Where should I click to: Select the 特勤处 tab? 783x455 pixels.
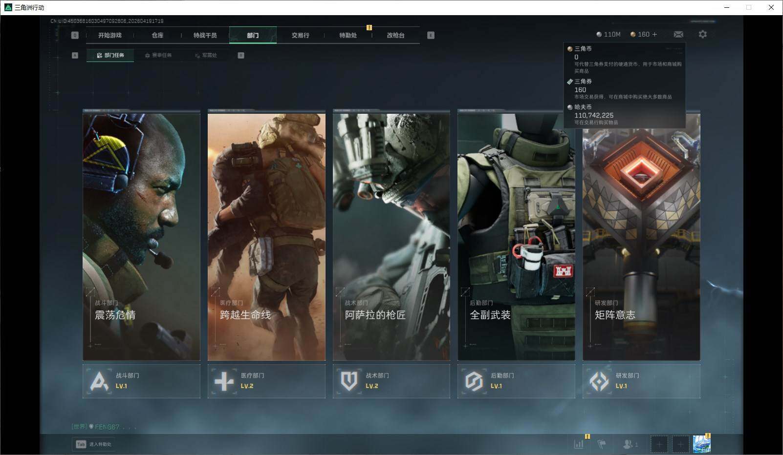click(348, 35)
